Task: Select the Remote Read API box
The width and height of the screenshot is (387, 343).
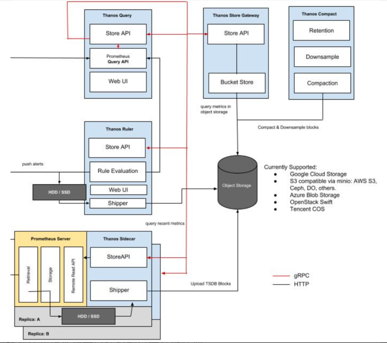Action: pos(73,274)
